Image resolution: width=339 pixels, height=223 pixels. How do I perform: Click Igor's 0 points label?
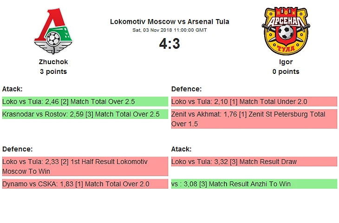[286, 72]
